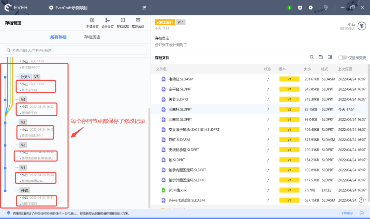Click the 新增轴承固定环 record under V1
The height and width of the screenshot is (219, 370).
click(x=32, y=181)
